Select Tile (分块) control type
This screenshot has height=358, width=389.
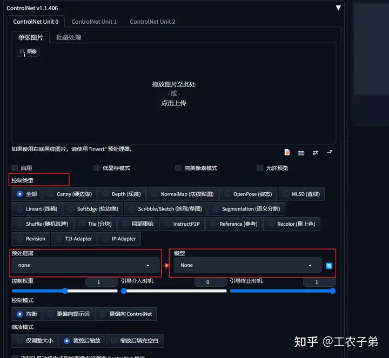pos(95,224)
